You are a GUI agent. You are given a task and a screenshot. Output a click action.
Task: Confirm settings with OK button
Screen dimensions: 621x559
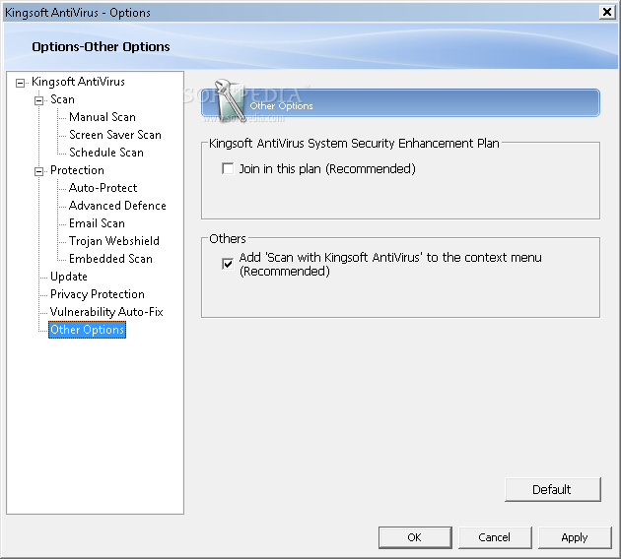coord(415,537)
